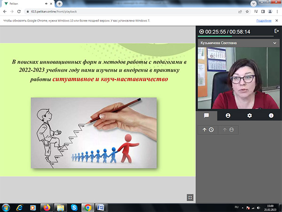
Task: Reload the Pelikan playback page
Action: tap(19, 11)
